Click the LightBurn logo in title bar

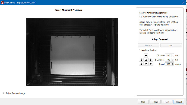(2, 3)
